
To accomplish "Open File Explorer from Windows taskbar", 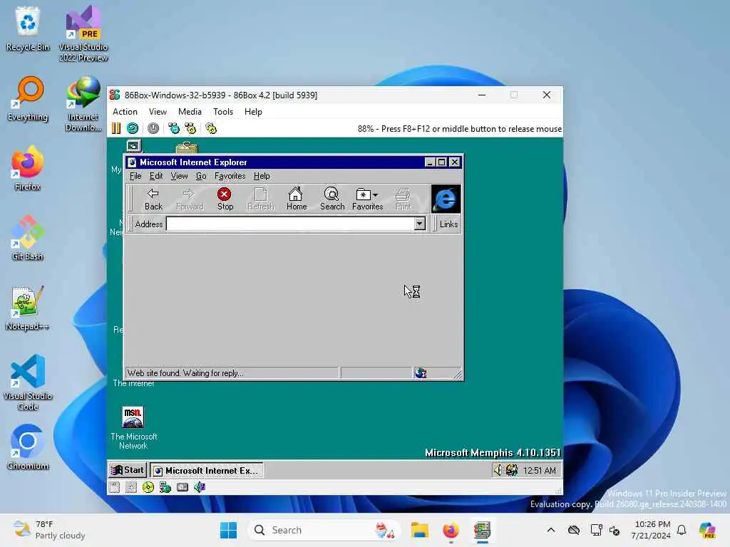I will 419,530.
